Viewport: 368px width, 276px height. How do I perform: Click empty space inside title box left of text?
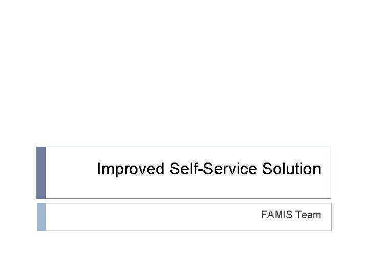coord(71,173)
